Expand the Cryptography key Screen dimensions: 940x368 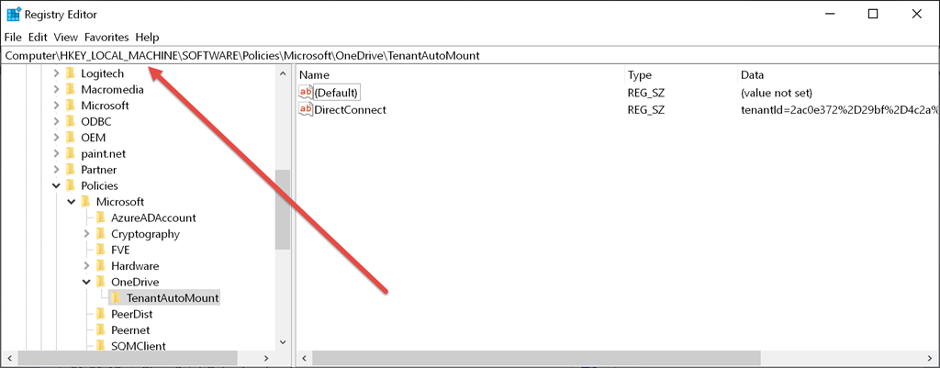(86, 234)
